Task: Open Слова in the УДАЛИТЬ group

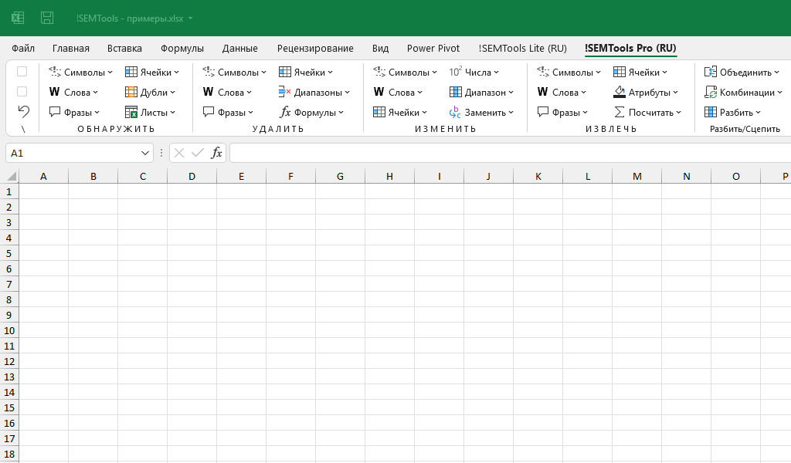Action: tap(227, 92)
